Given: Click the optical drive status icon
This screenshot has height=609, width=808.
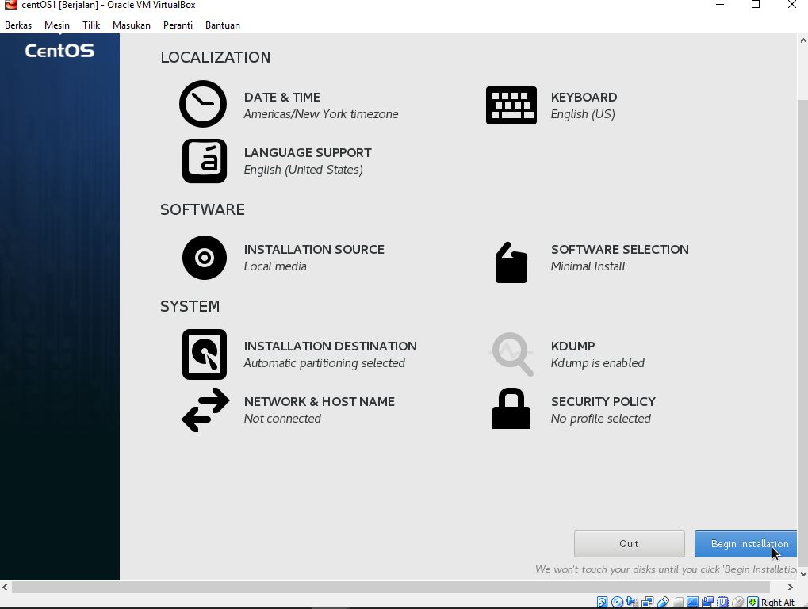Looking at the screenshot, I should click(x=617, y=602).
